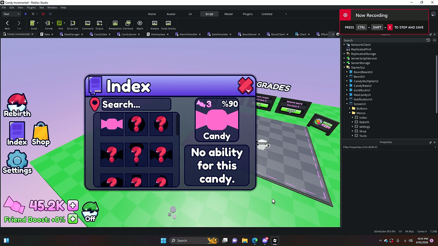The height and width of the screenshot is (246, 438).
Task: Expand the Index menu item in Explorer
Action: [x=352, y=117]
